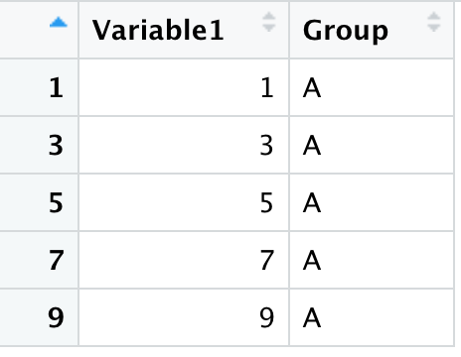The image size is (461, 357).
Task: Click Group cell A in row 5
Action: tap(372, 202)
